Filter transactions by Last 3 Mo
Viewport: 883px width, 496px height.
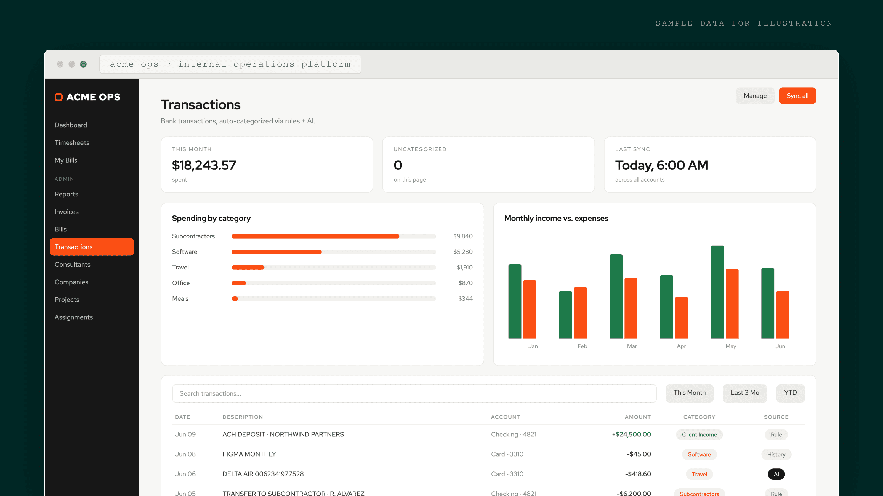coord(744,393)
